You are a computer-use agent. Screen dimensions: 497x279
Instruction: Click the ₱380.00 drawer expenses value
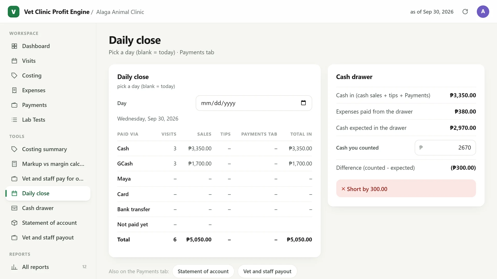[465, 112]
